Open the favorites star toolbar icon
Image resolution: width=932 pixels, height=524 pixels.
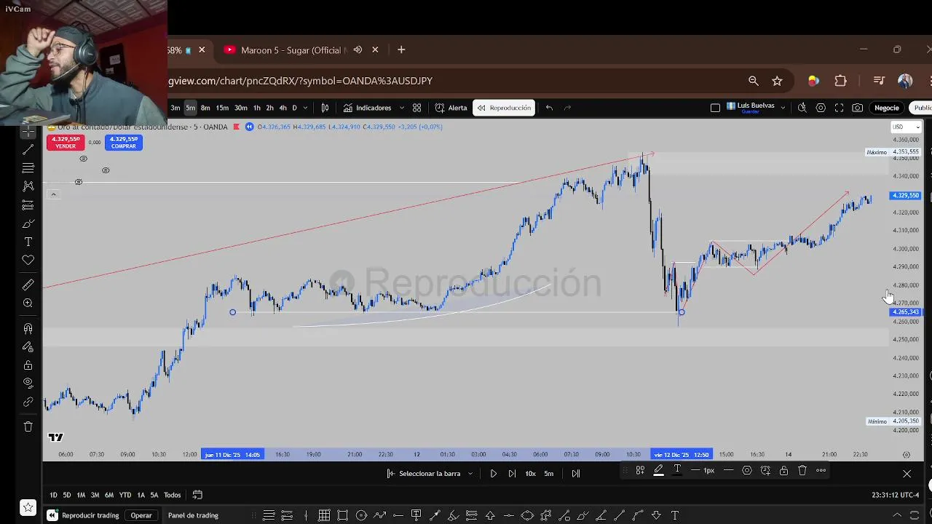coord(28,507)
